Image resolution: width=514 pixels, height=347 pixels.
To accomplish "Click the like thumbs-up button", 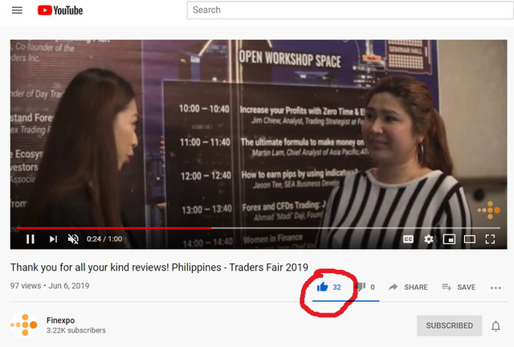I will (x=323, y=287).
